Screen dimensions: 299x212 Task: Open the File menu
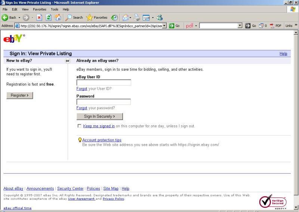5,9
